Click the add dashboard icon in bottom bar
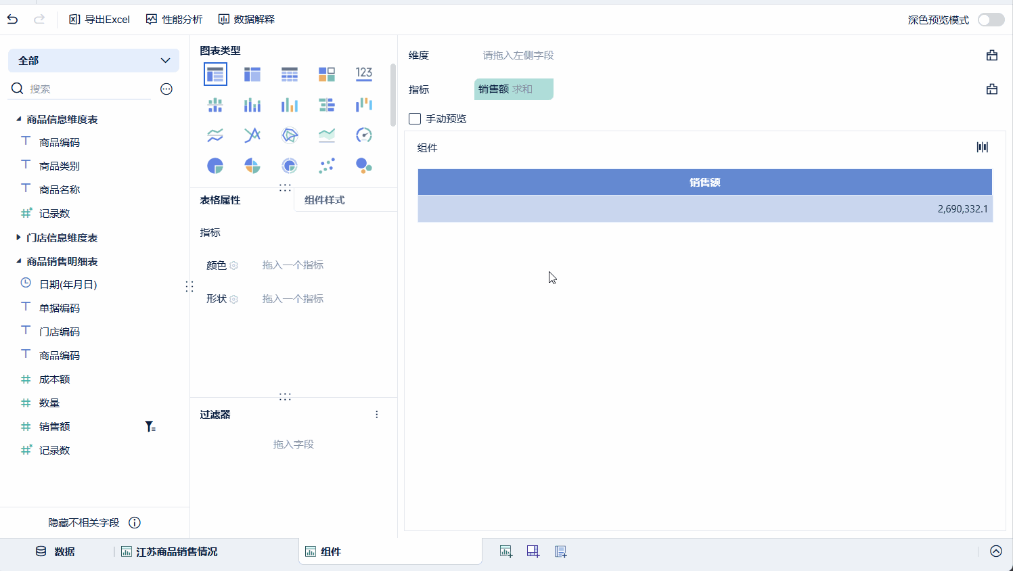The width and height of the screenshot is (1013, 571). (x=533, y=551)
